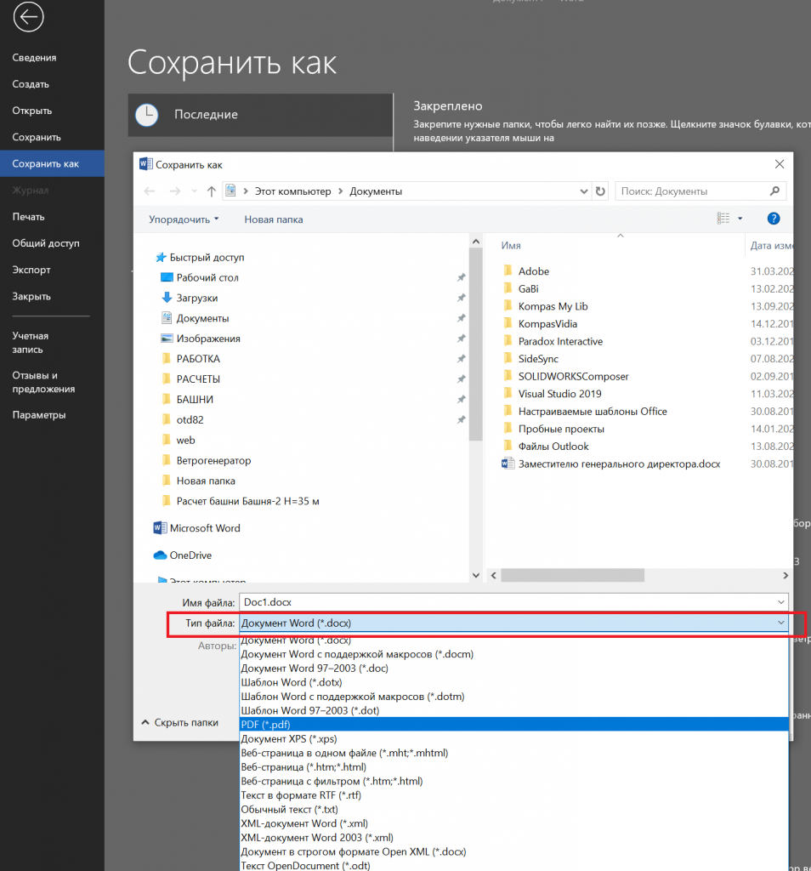This screenshot has width=811, height=871.
Task: Open help via blue question mark icon
Action: click(773, 219)
